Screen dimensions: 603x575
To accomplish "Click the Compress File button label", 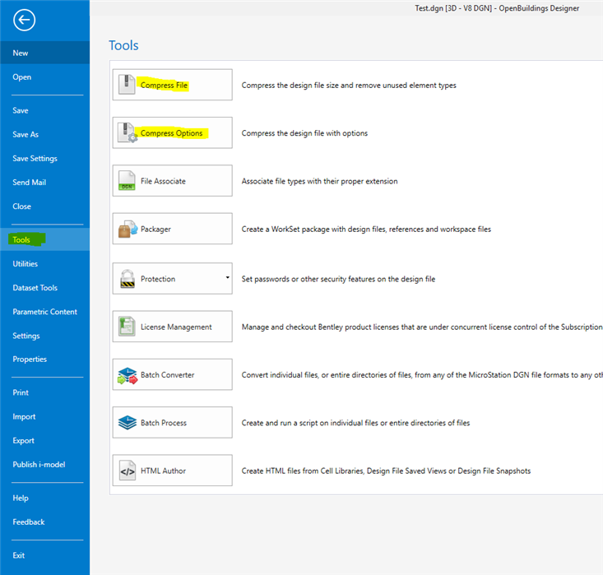I will (164, 85).
